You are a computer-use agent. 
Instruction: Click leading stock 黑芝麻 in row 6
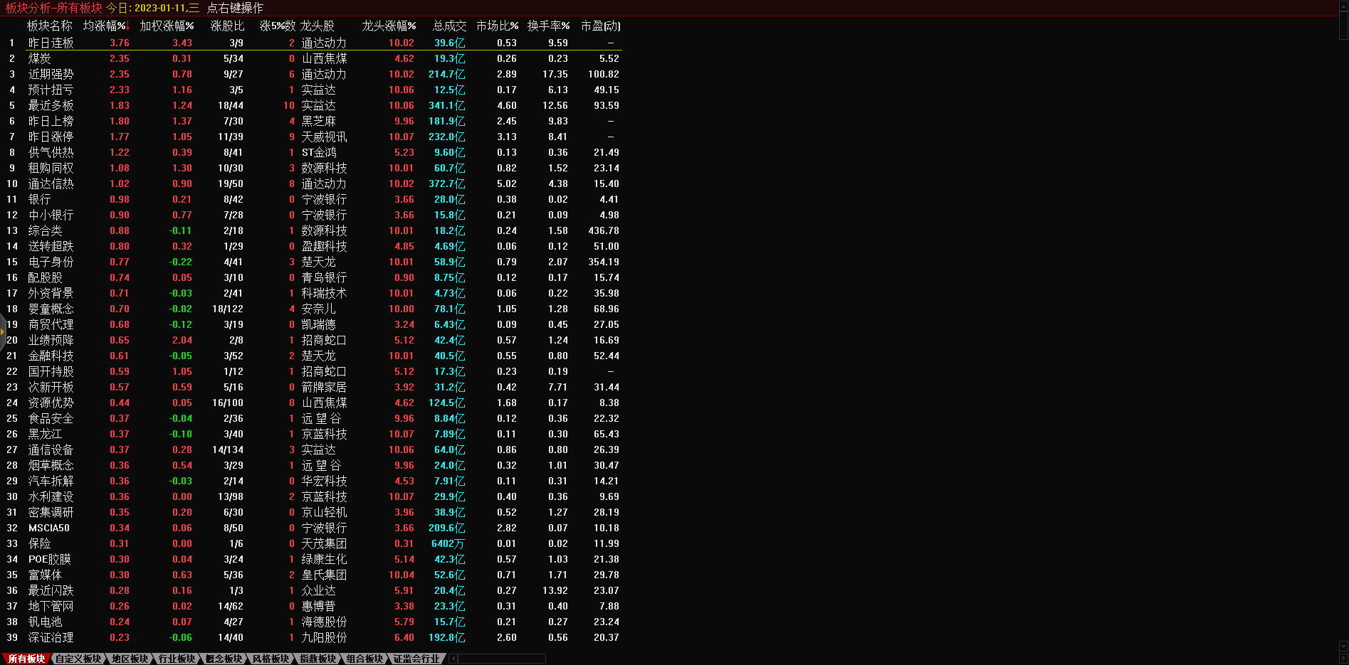click(318, 121)
